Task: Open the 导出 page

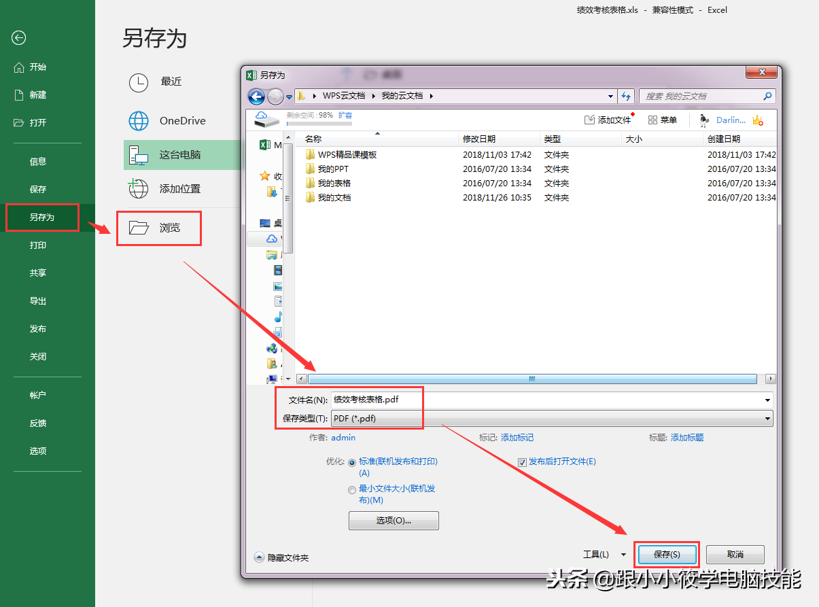Action: (x=38, y=301)
